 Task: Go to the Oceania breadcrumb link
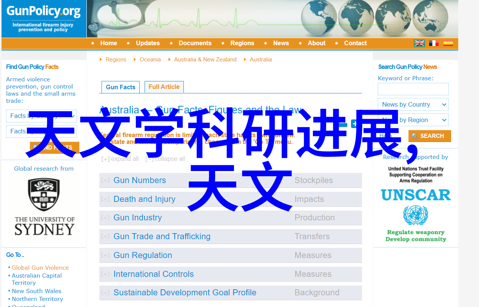coord(150,60)
